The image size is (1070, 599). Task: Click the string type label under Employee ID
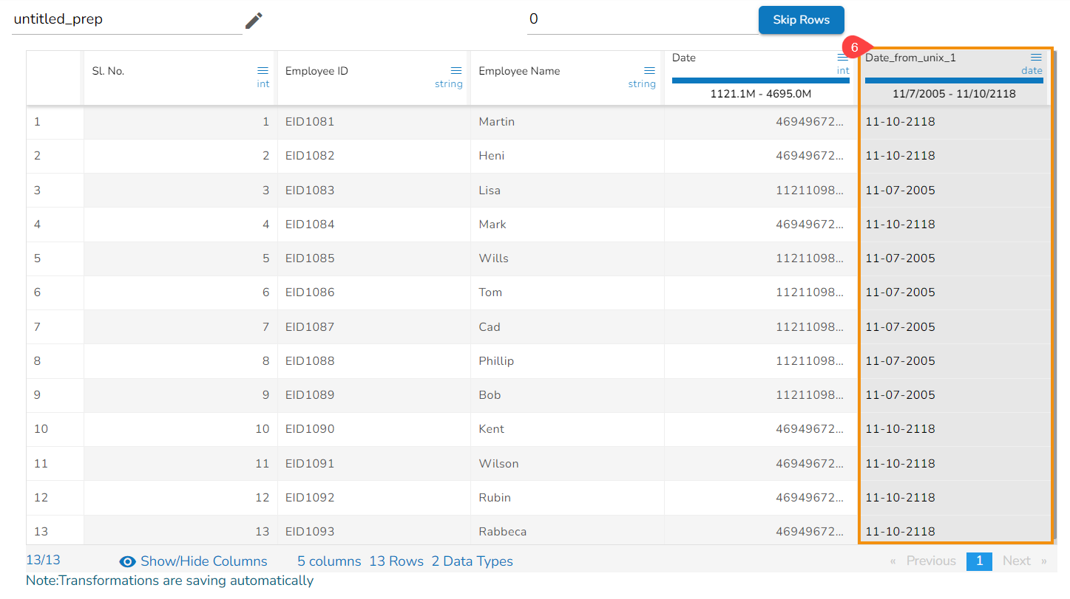coord(448,84)
